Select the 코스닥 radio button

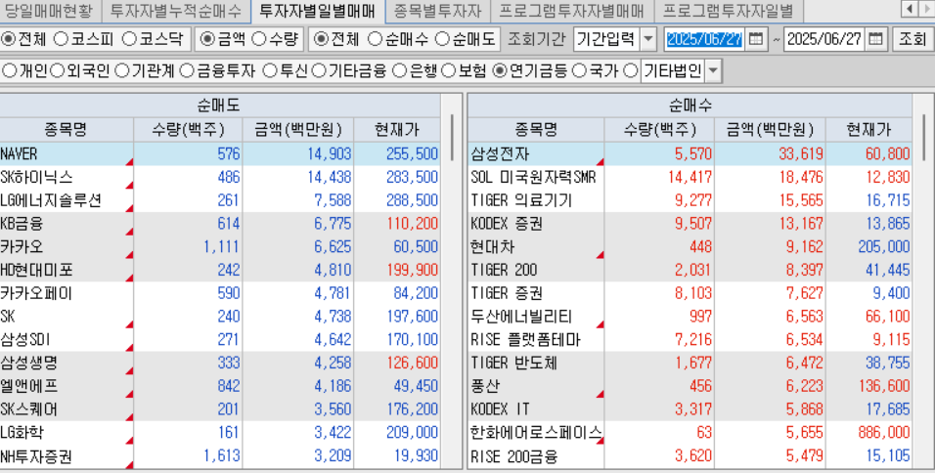129,39
